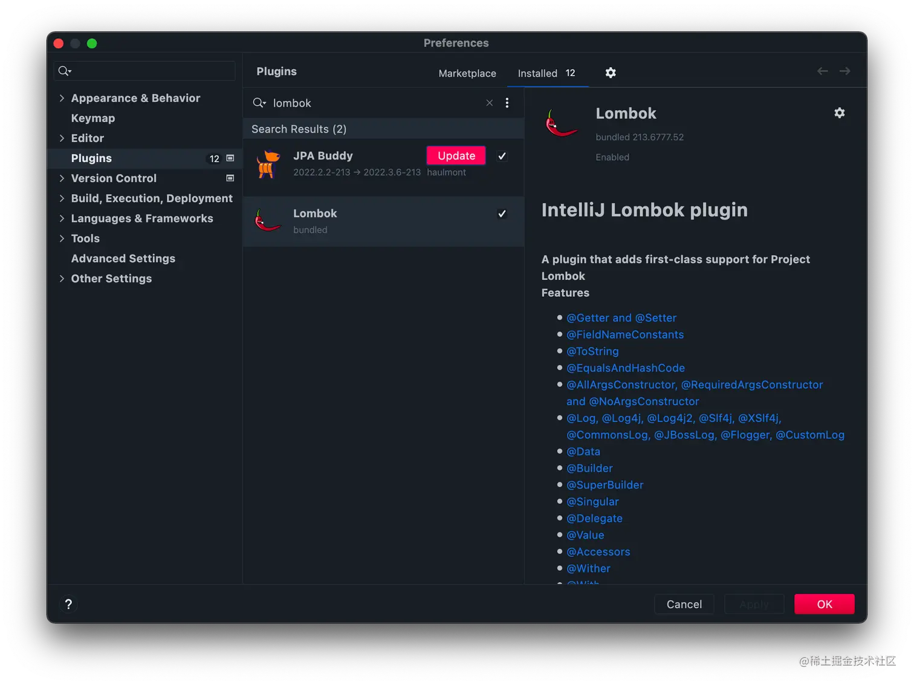Open the @Value link
Viewport: 914px width, 685px height.
(x=585, y=535)
